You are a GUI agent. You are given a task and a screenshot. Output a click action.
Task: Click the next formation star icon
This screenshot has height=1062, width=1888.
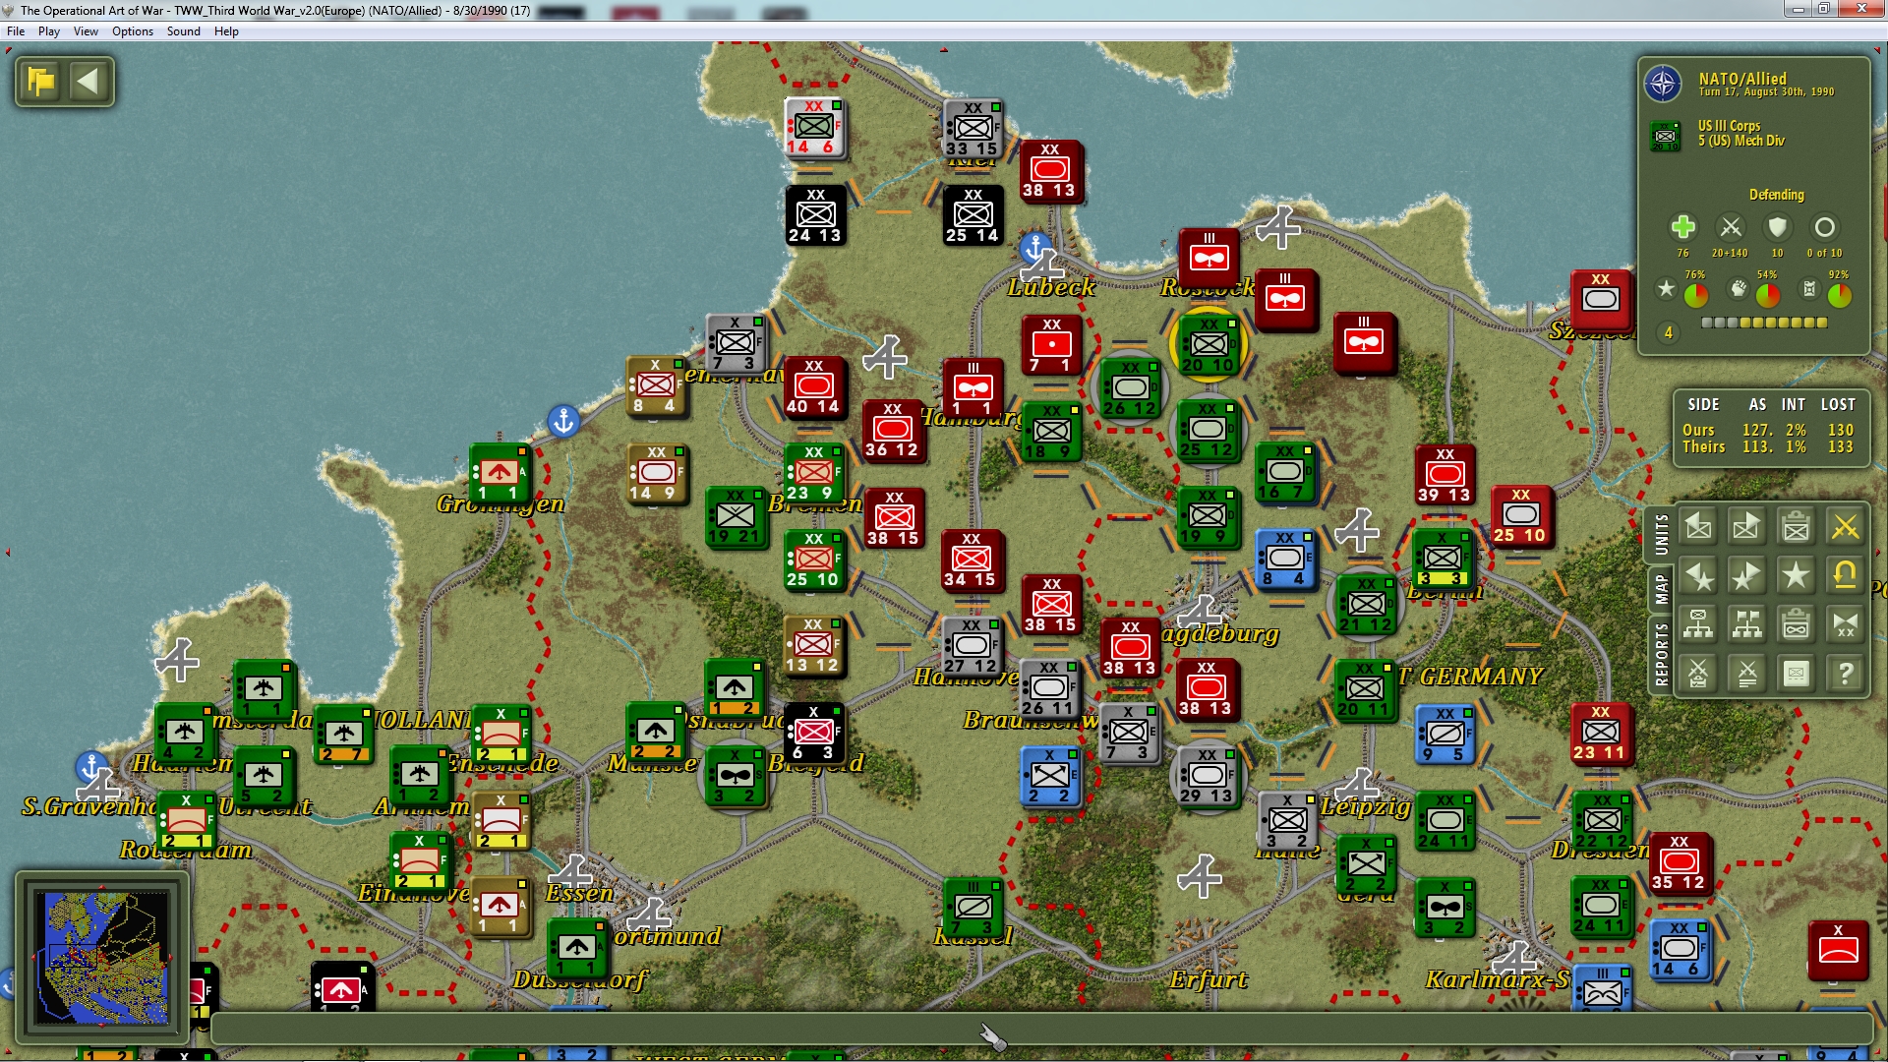[x=1746, y=575]
